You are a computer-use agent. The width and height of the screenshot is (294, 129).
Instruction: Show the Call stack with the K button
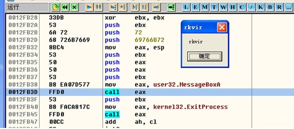tap(260, 7)
